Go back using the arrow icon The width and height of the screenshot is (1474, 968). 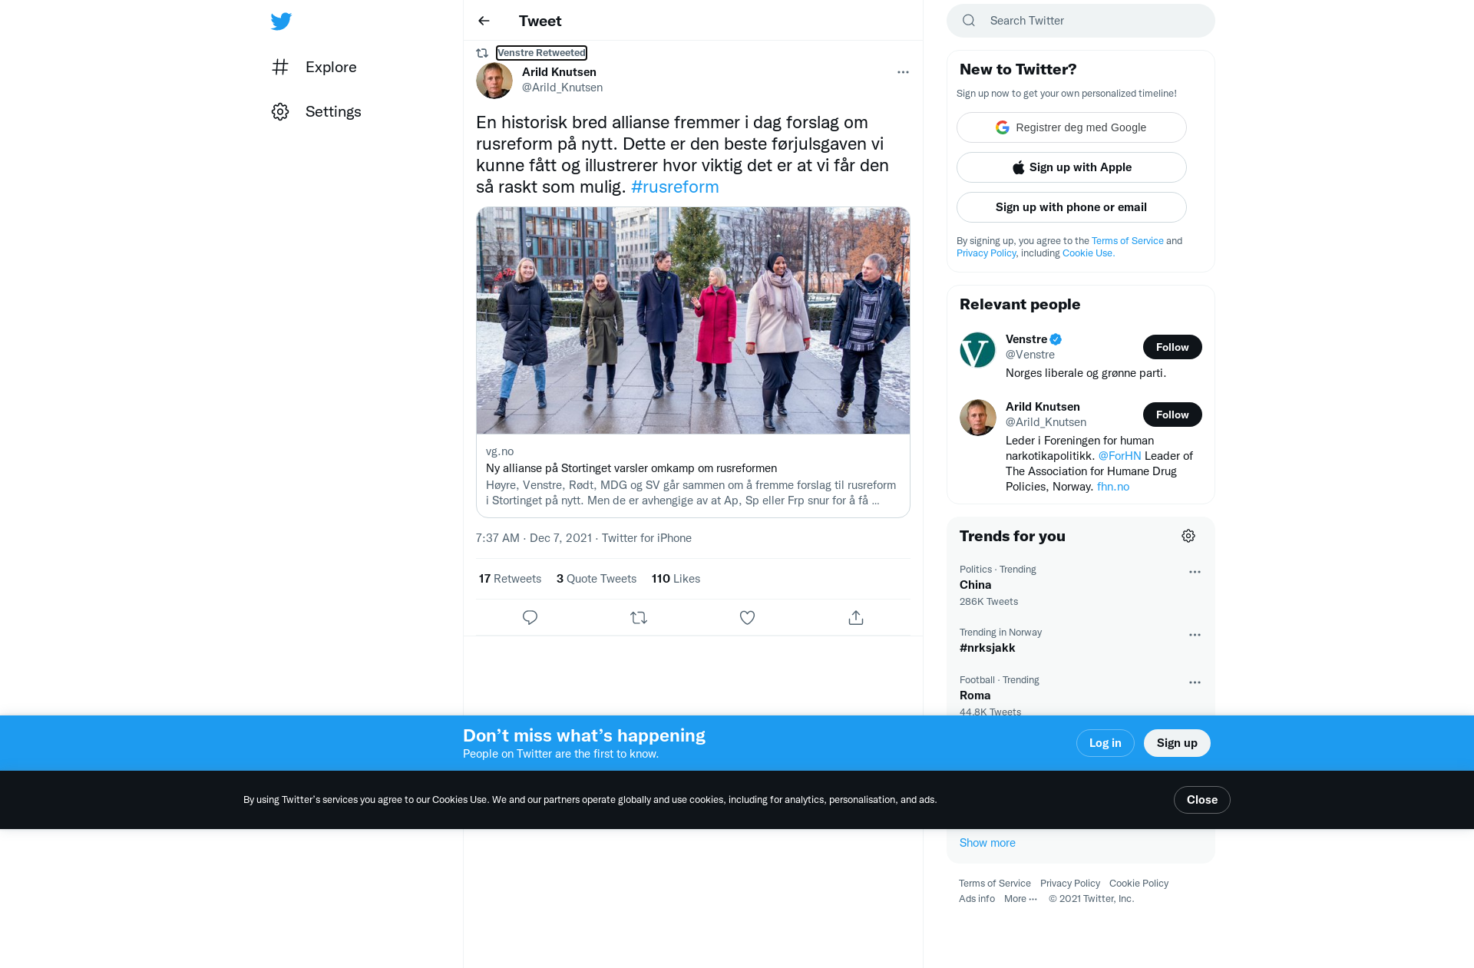tap(484, 21)
